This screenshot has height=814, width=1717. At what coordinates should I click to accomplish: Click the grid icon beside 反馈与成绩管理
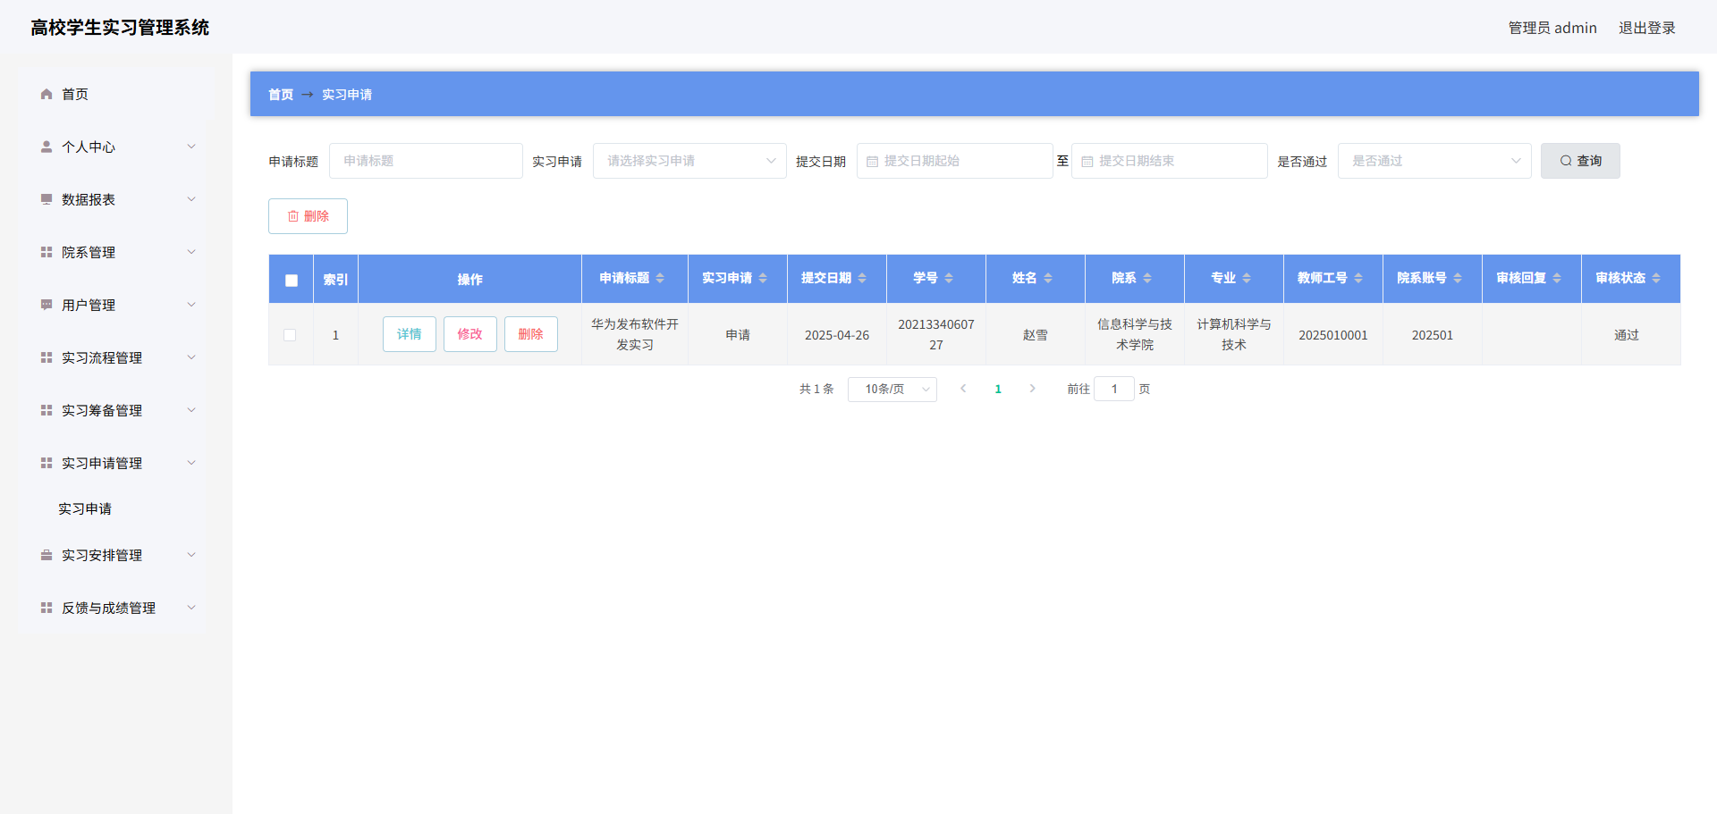coord(47,608)
